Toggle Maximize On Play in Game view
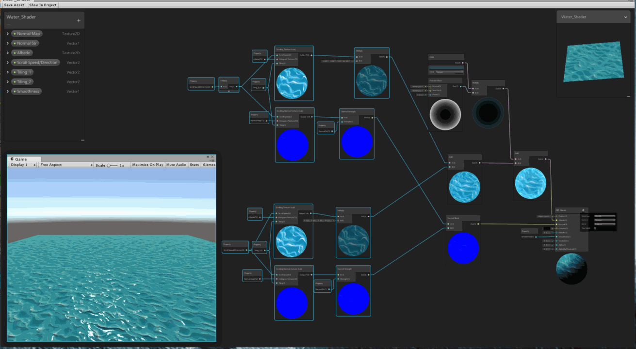Image resolution: width=636 pixels, height=349 pixels. [x=147, y=165]
